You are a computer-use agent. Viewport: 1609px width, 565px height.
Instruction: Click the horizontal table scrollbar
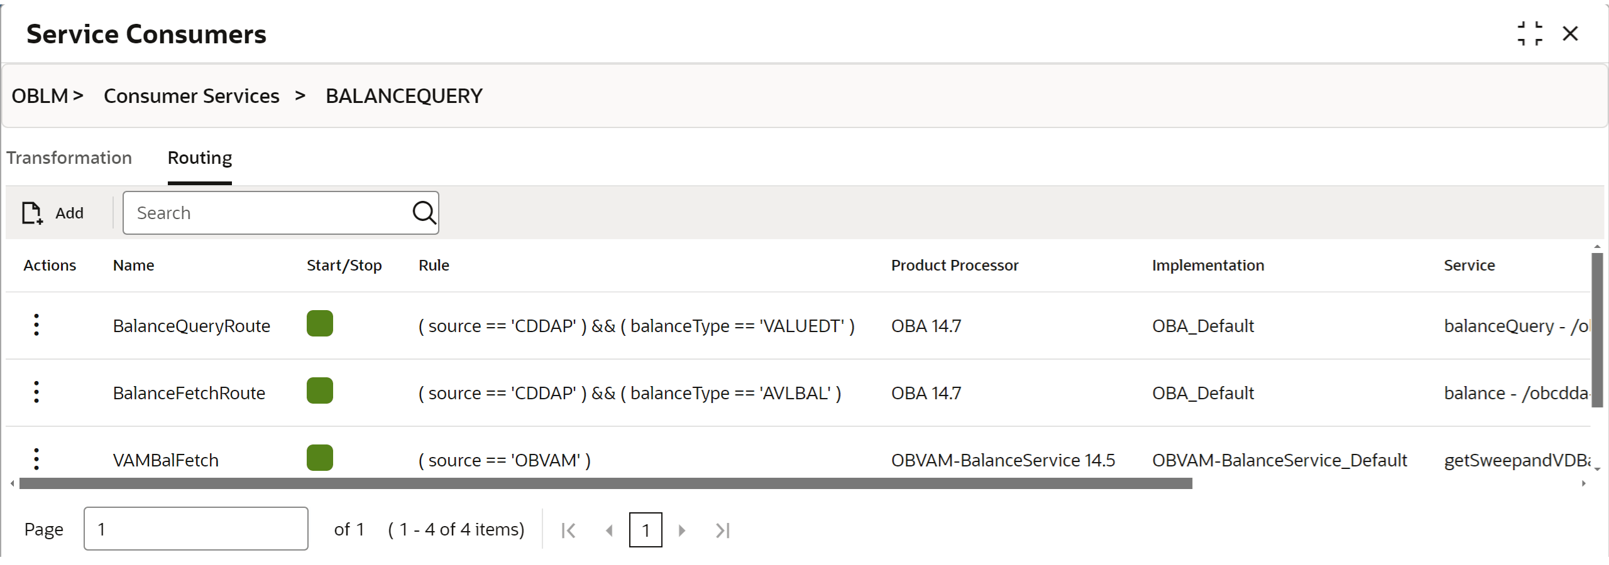pyautogui.click(x=606, y=483)
